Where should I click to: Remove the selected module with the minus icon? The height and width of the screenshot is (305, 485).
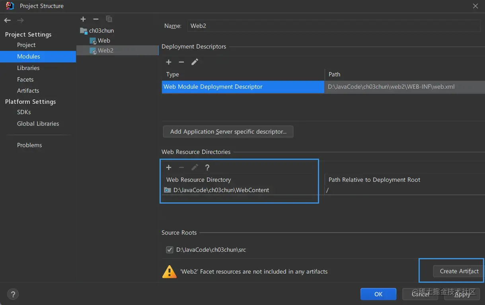click(95, 19)
